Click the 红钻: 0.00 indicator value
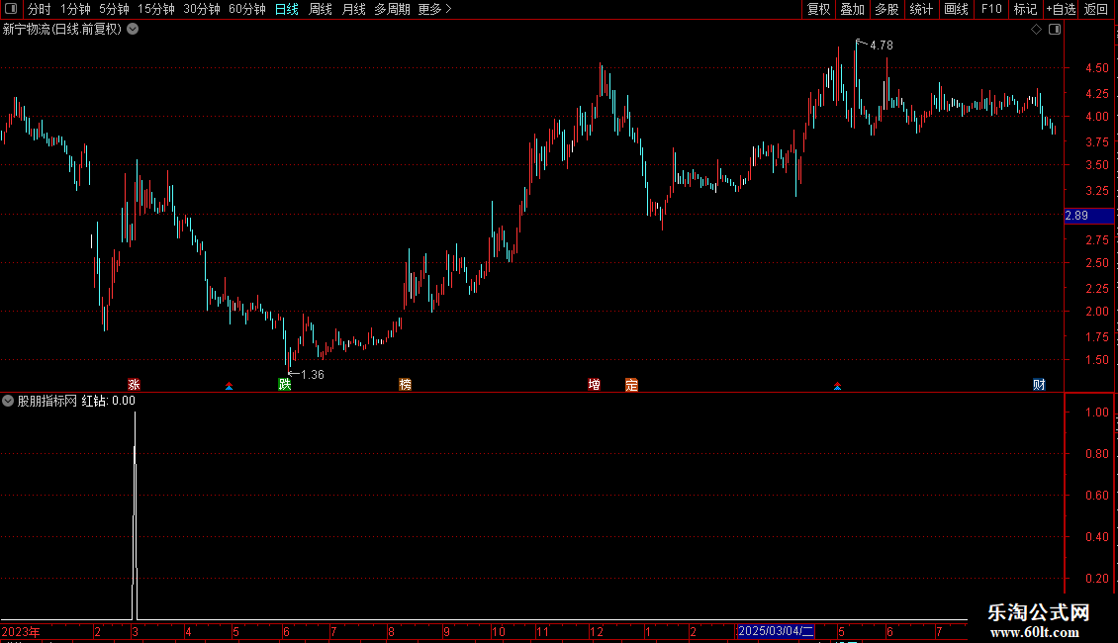The image size is (1118, 643). coord(109,401)
